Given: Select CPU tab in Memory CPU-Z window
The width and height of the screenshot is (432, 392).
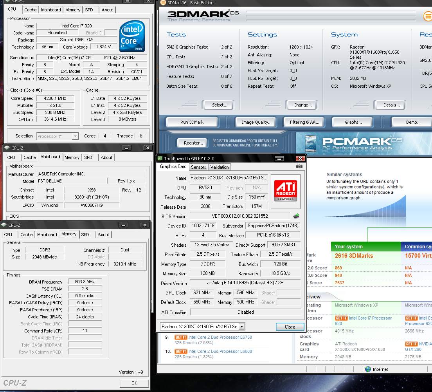Looking at the screenshot, I should point(8,235).
